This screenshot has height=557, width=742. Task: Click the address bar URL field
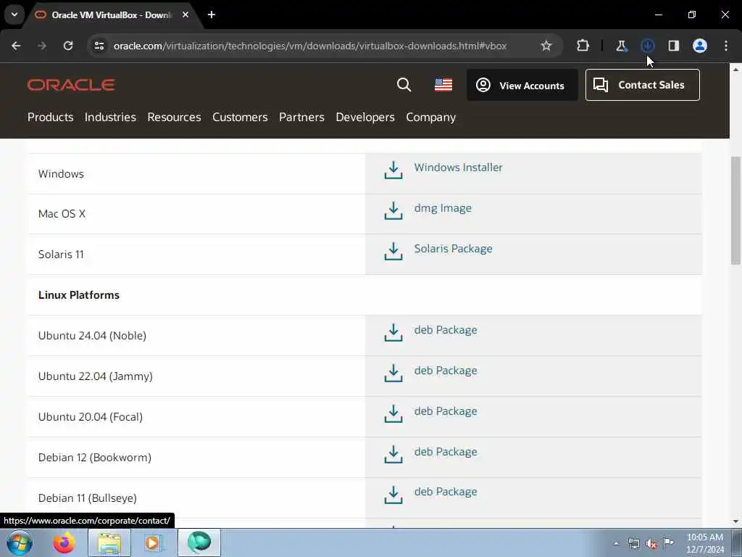[310, 46]
